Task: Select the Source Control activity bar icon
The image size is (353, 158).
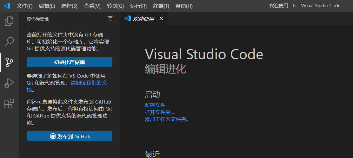Action: (x=9, y=62)
